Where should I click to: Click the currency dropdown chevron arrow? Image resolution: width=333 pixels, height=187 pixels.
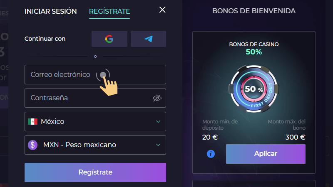tap(158, 145)
